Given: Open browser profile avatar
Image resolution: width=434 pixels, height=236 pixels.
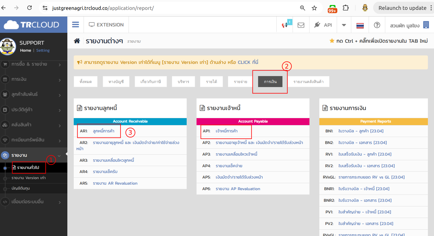Looking at the screenshot, I should click(365, 8).
